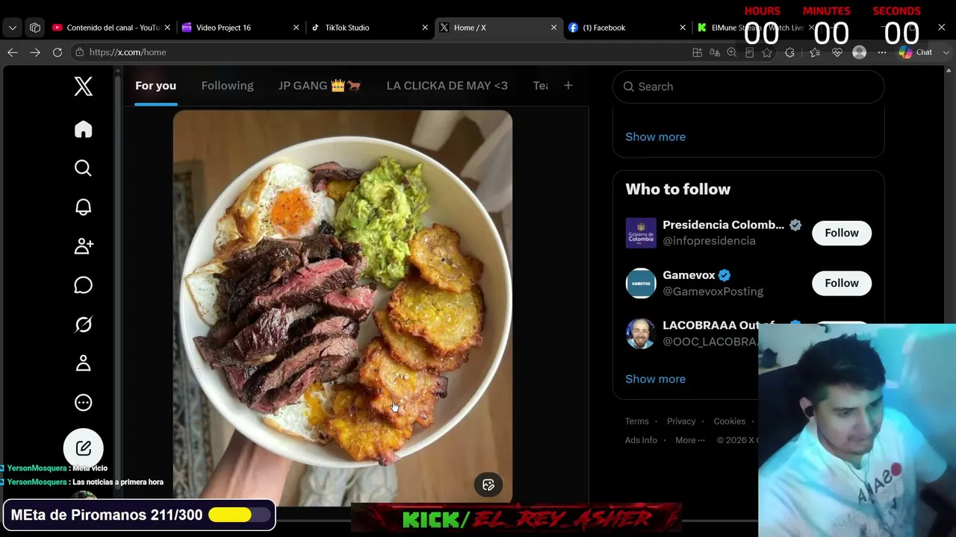Focus the X Search field
Screen dimensions: 956x537
[748, 87]
